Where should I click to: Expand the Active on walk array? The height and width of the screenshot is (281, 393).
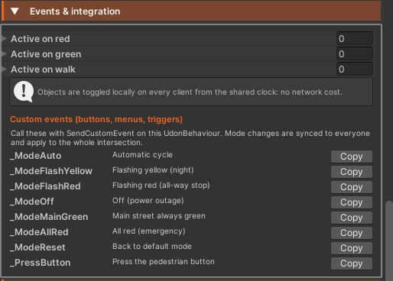click(x=4, y=69)
